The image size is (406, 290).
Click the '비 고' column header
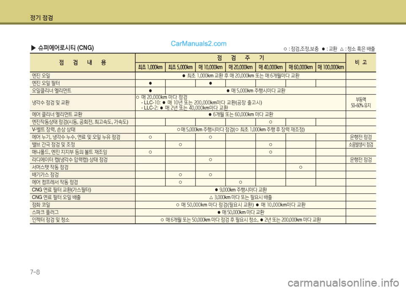point(361,62)
